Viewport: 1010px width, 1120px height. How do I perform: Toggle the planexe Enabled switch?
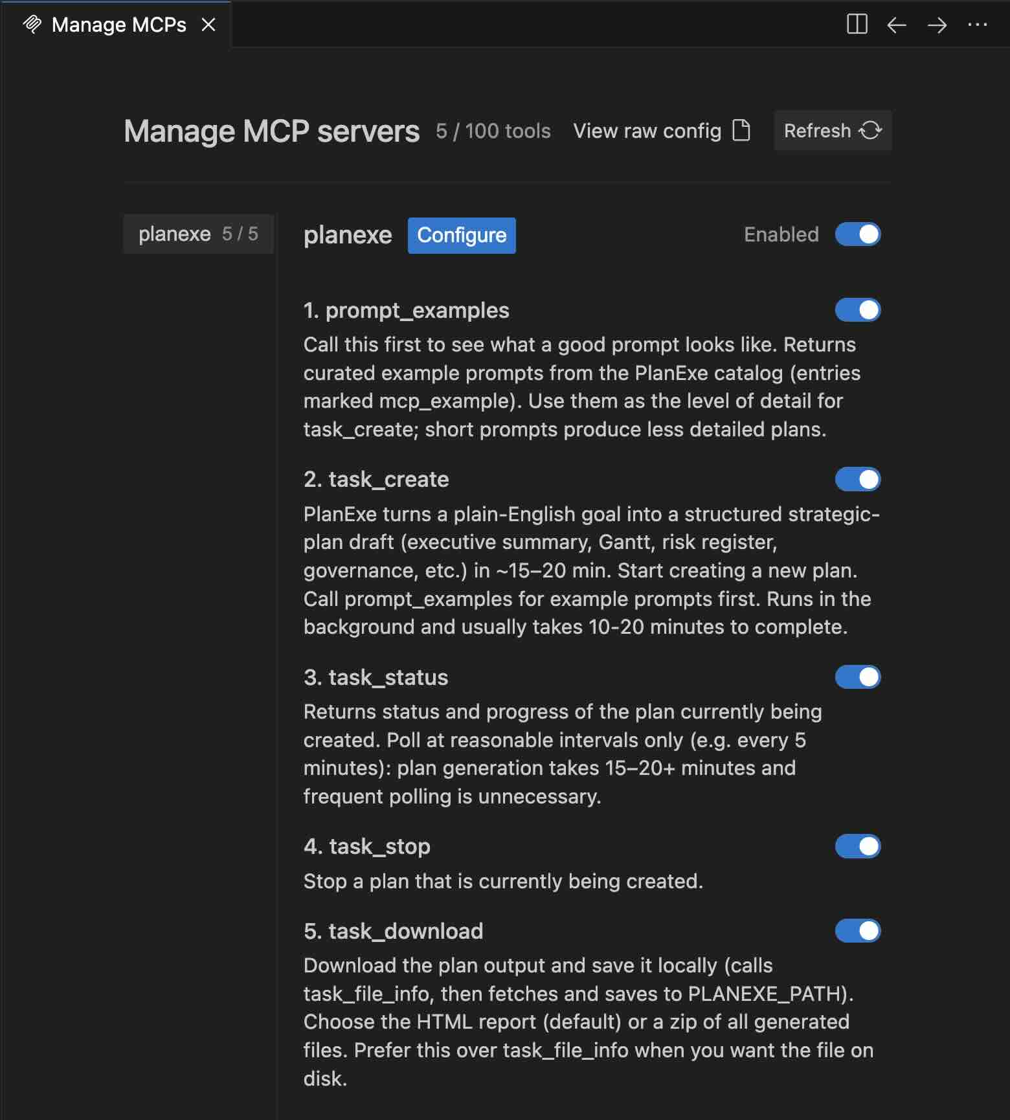(x=858, y=234)
